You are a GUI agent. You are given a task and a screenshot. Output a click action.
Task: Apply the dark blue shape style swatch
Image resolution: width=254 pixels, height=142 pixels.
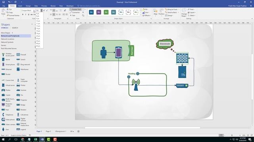point(91,12)
